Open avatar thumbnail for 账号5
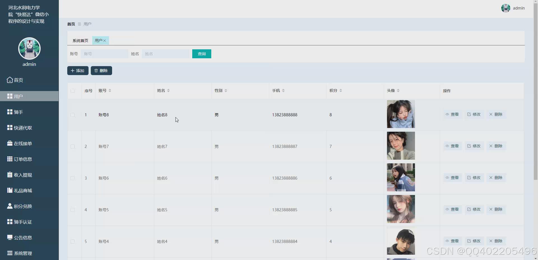This screenshot has height=260, width=538. click(x=401, y=209)
